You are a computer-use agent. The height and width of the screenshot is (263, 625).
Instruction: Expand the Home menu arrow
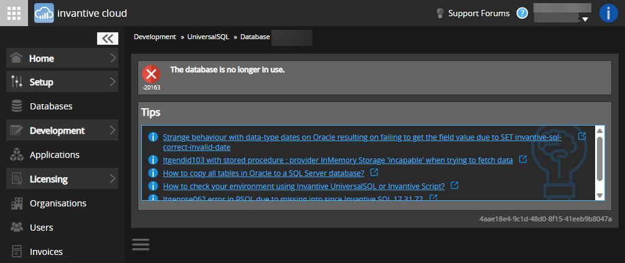113,58
